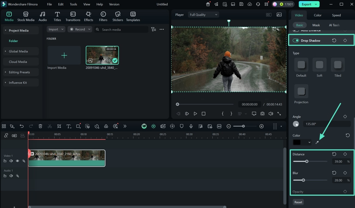
Task: Click the timeline Crop tool icon
Action: [59, 126]
